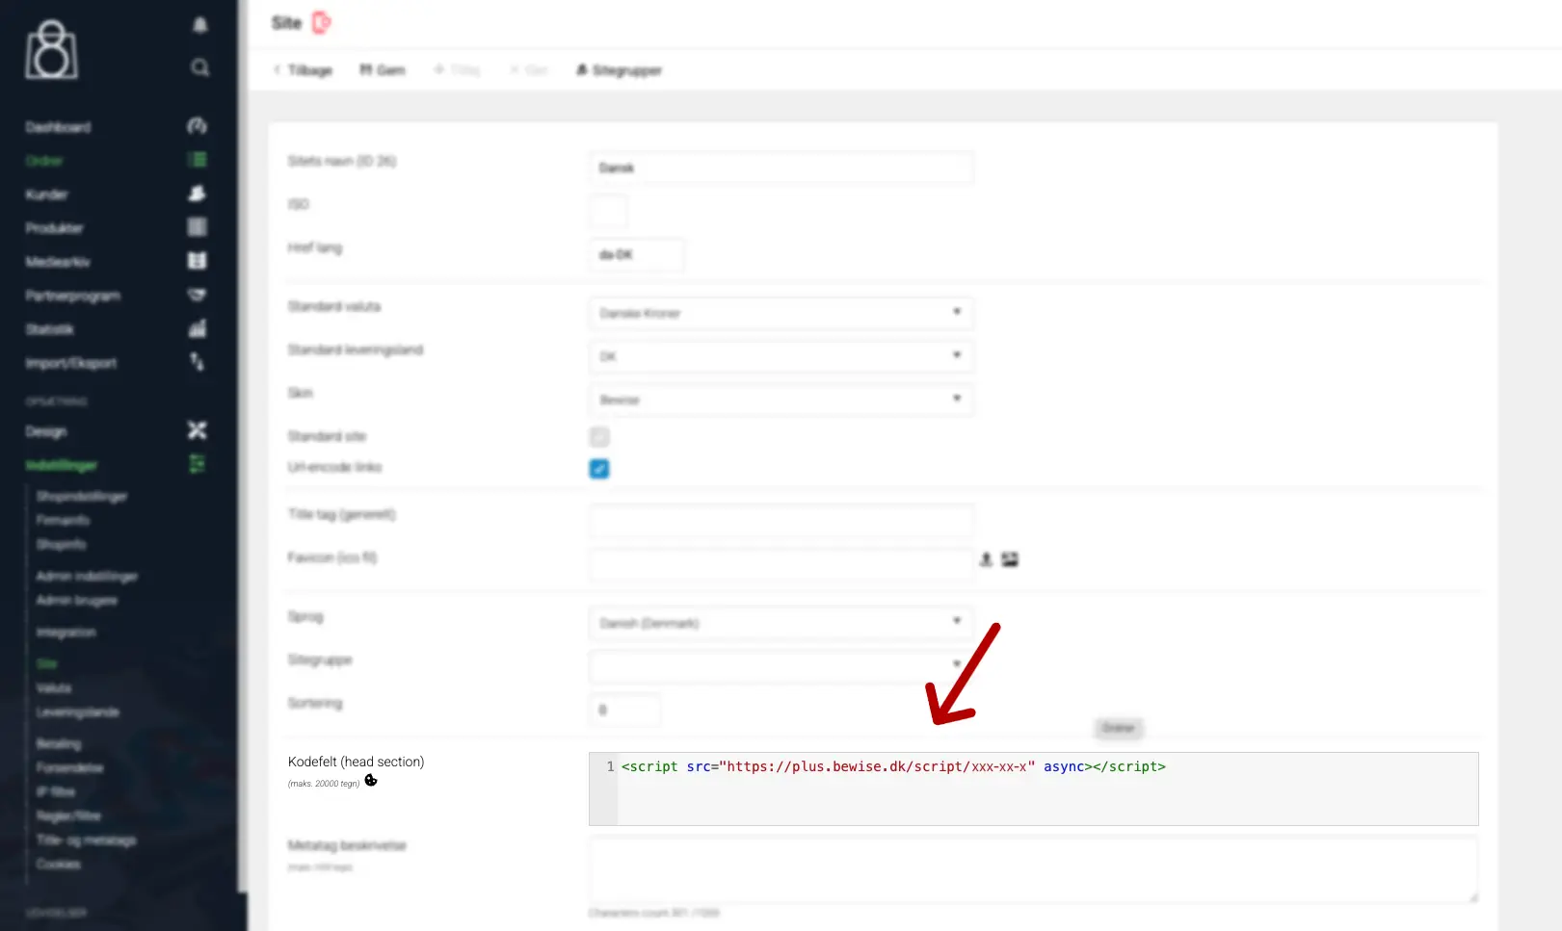Click the Produkter grid icon
This screenshot has height=931, width=1562.
point(198,227)
